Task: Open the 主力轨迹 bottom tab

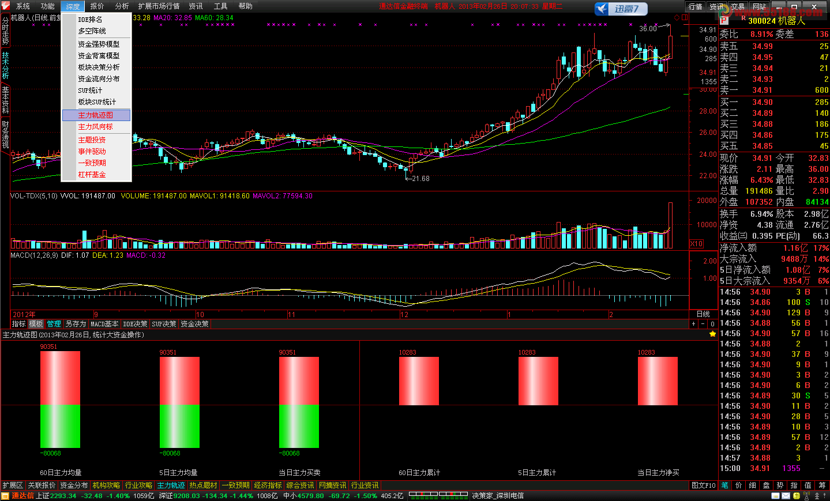Action: pyautogui.click(x=171, y=485)
